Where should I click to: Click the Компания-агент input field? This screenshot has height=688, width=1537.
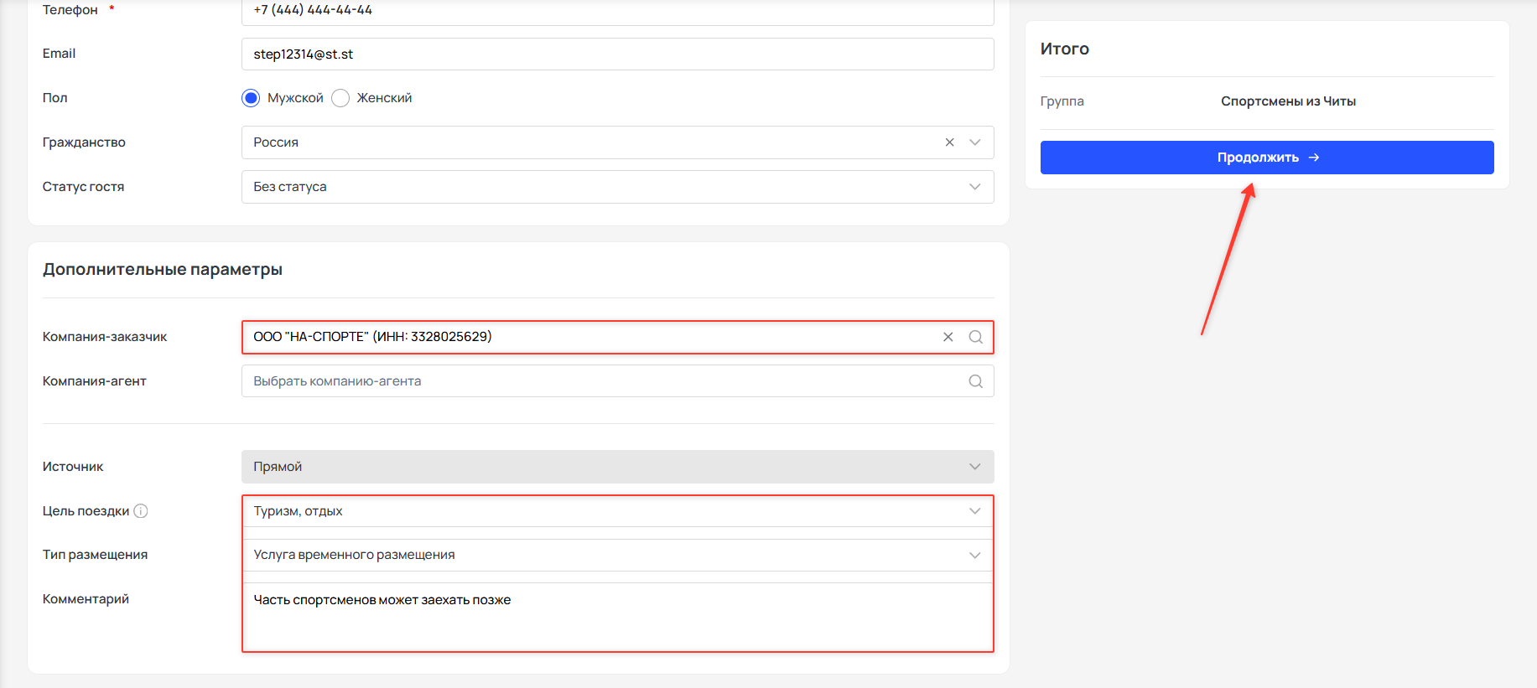click(x=618, y=381)
